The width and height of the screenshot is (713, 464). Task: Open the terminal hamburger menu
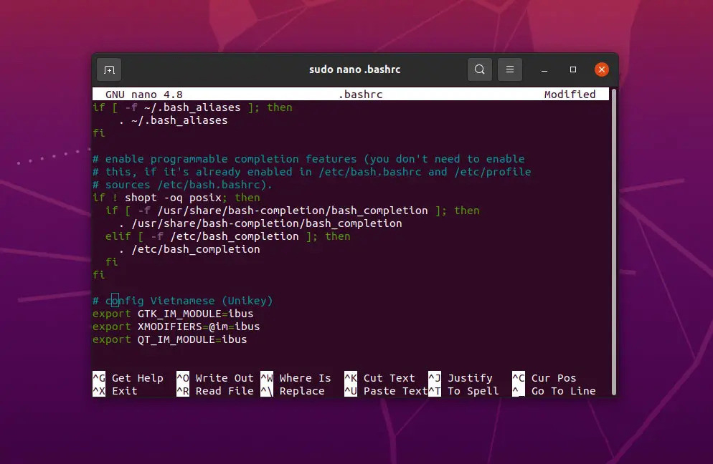pyautogui.click(x=509, y=69)
